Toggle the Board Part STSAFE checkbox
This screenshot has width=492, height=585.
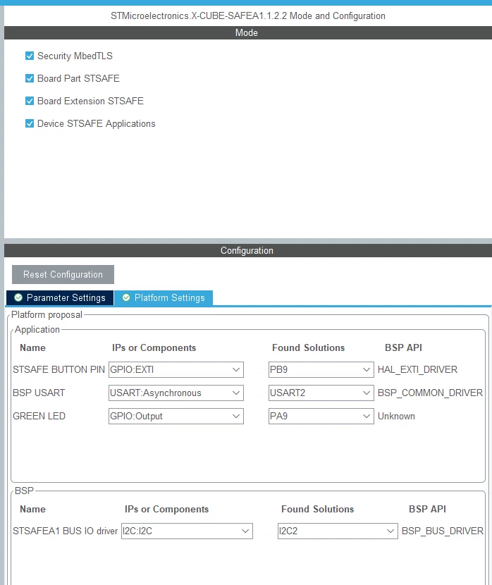(30, 78)
